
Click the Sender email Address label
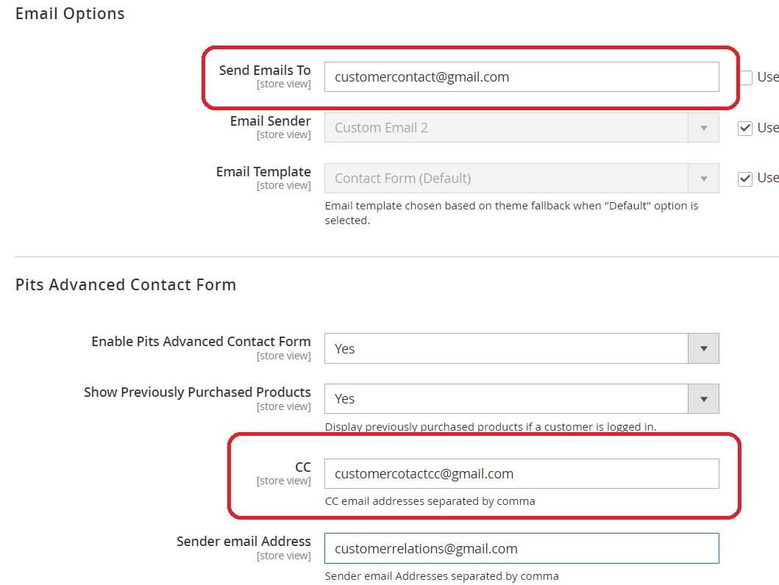pos(243,542)
